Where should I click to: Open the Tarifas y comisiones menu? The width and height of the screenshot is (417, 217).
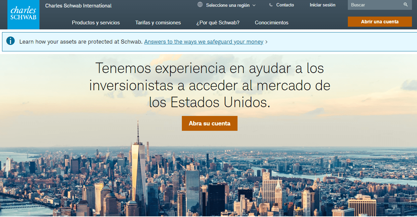coord(158,23)
